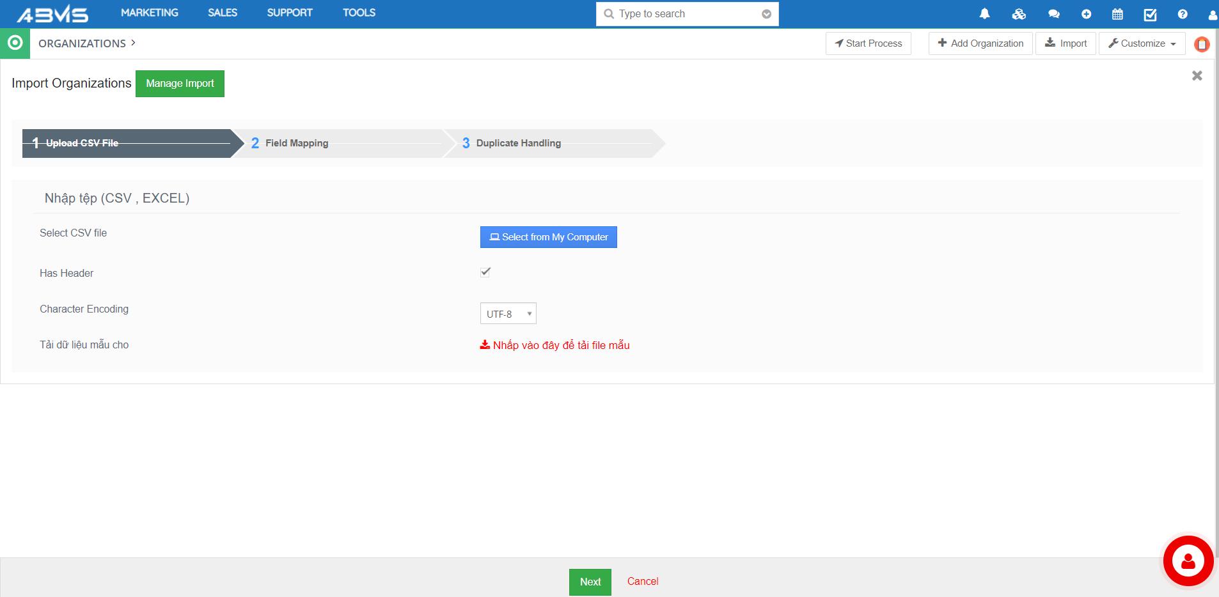Expand the search box dropdown arrow
This screenshot has width=1219, height=597.
coord(766,14)
